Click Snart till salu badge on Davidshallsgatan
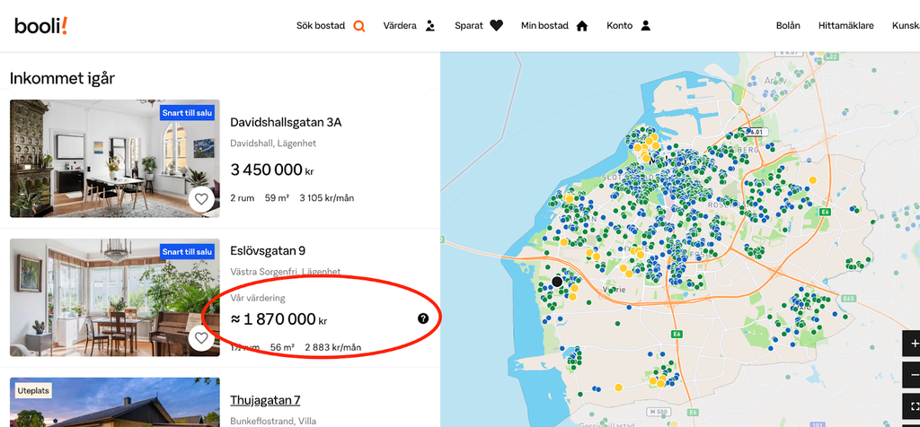Screen dimensions: 920x427 coord(187,113)
